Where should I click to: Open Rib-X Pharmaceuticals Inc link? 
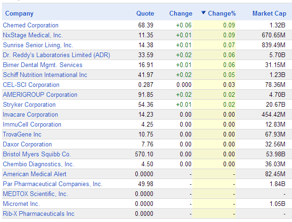click(39, 213)
